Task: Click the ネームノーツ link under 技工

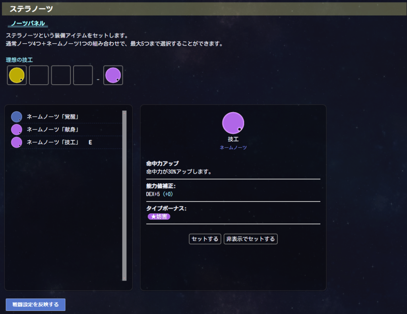Action: pos(233,147)
